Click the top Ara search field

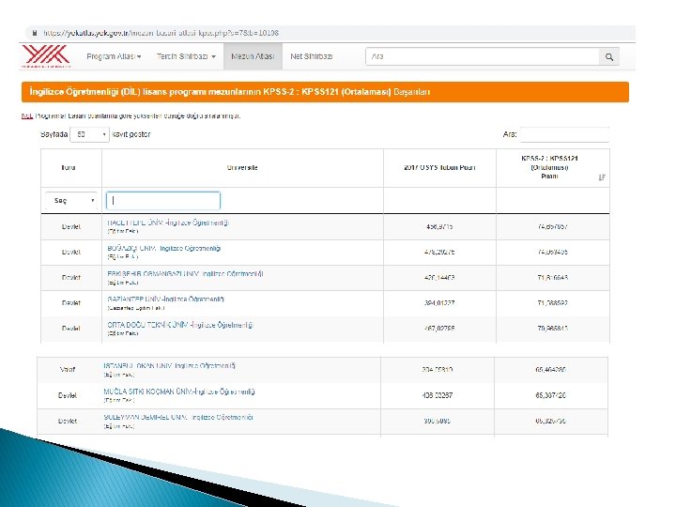click(x=483, y=56)
